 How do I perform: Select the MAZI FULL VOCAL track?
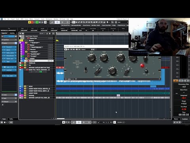(x=39, y=70)
